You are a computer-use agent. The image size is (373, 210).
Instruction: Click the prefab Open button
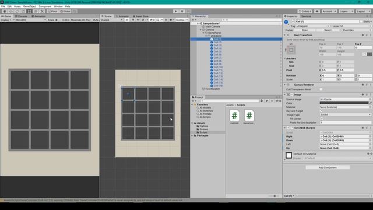pyautogui.click(x=304, y=30)
